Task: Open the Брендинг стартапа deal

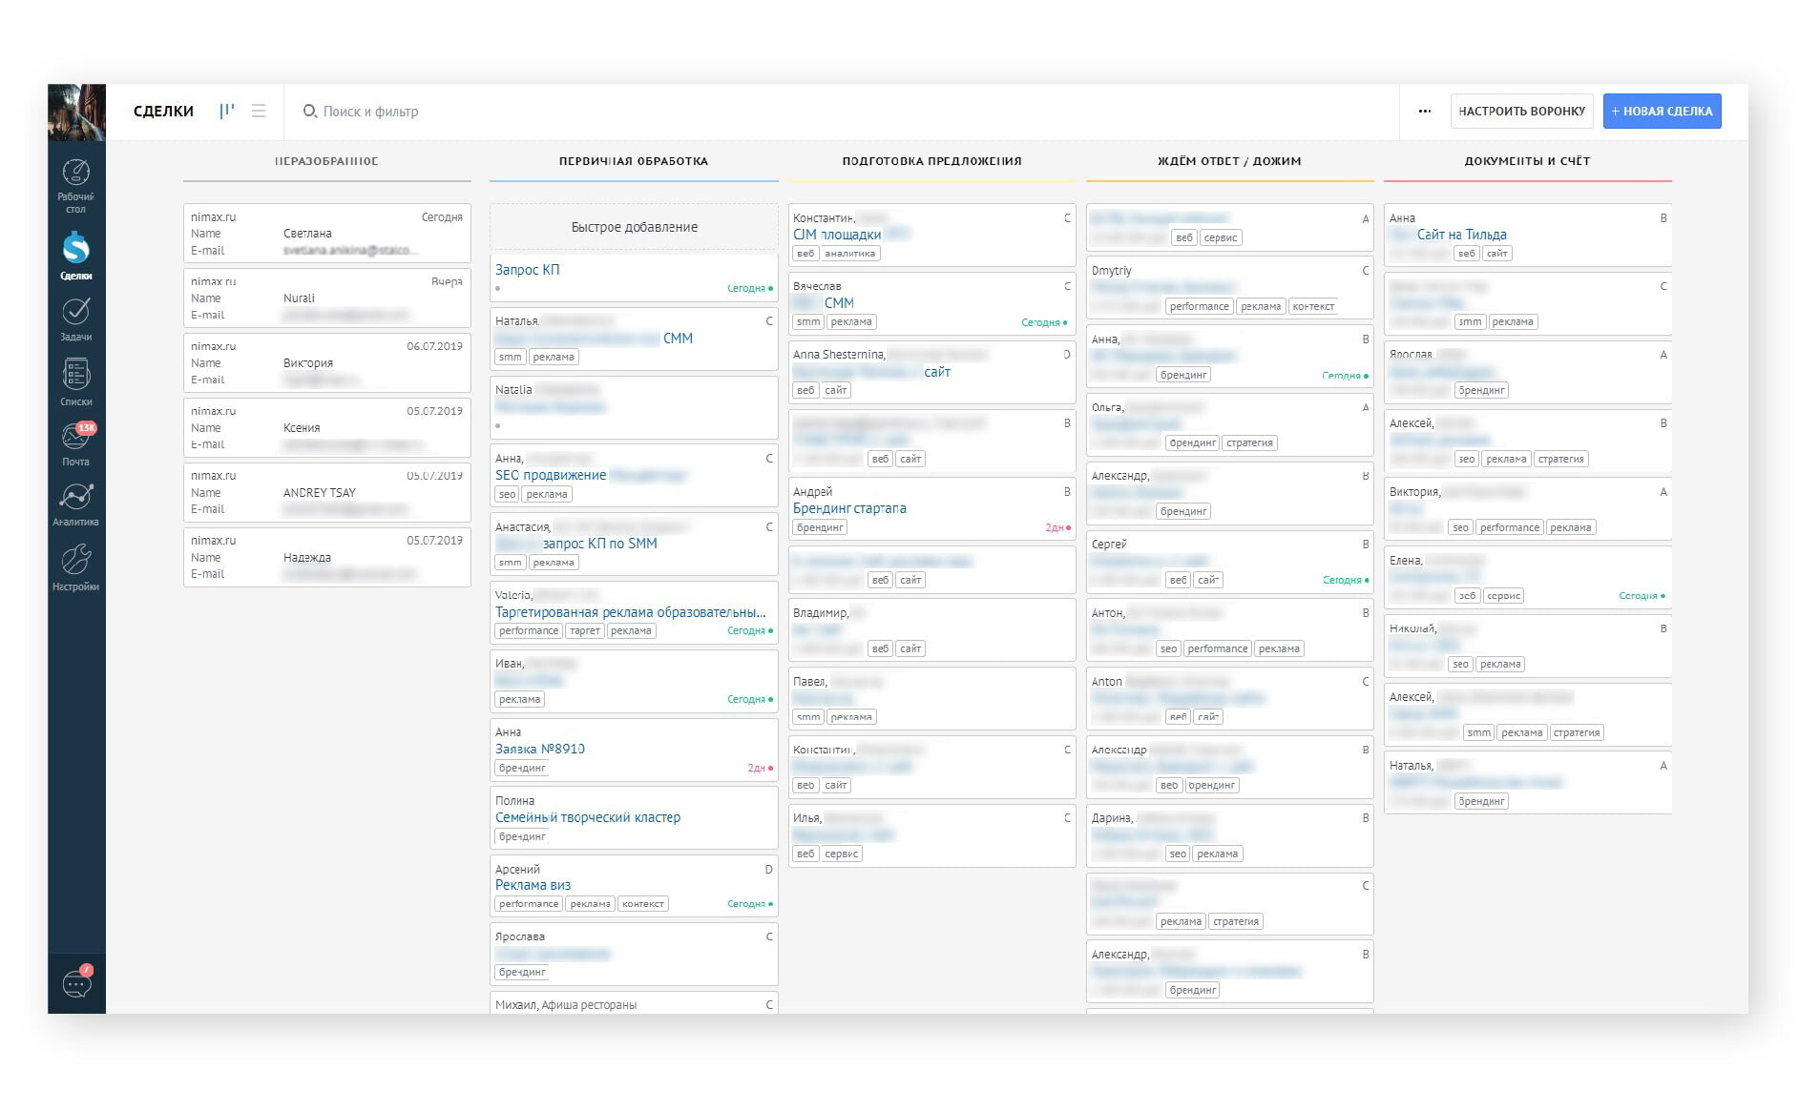Action: [x=849, y=508]
